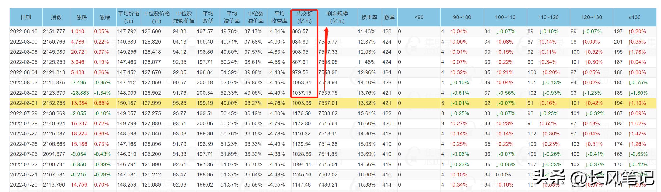This screenshot has height=192, width=661.
Task: Click the 中位数价格(元) column header
Action: [157, 17]
